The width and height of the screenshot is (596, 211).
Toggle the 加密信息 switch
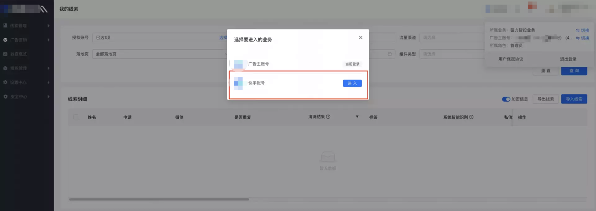point(506,99)
